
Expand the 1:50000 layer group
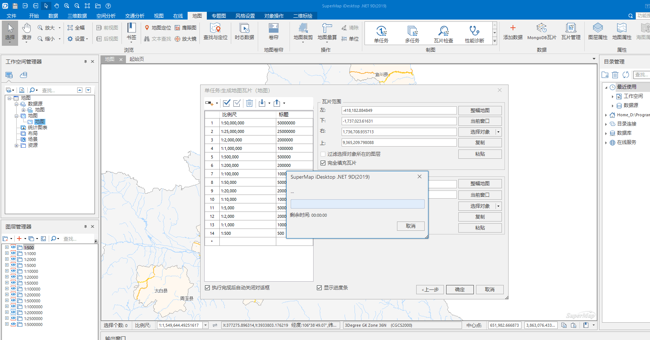(7, 283)
